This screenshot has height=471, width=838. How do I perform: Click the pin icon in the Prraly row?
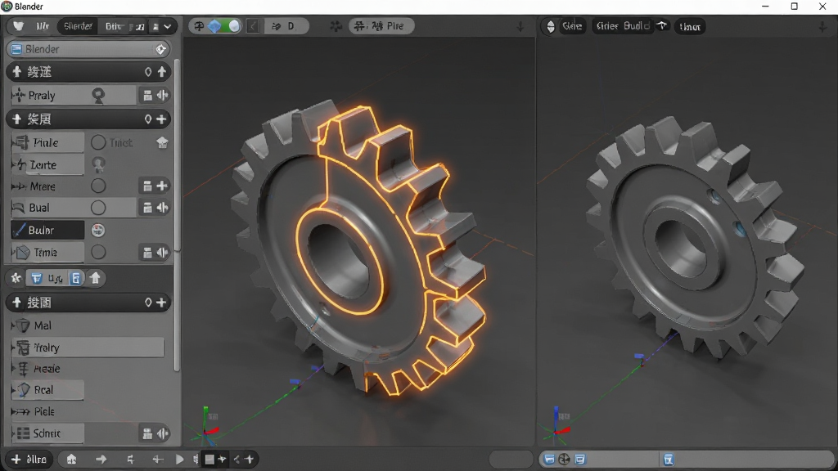point(98,95)
